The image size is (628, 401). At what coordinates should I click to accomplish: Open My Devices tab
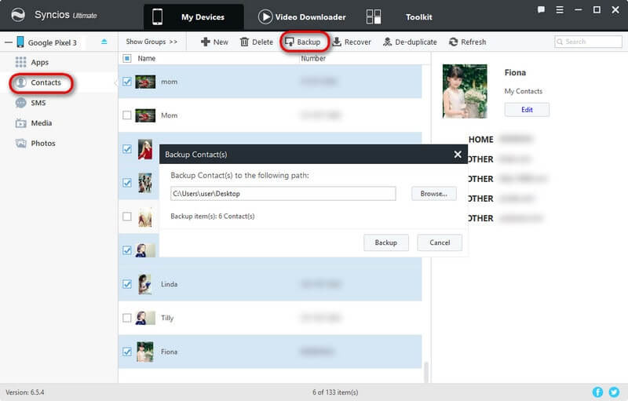click(193, 16)
